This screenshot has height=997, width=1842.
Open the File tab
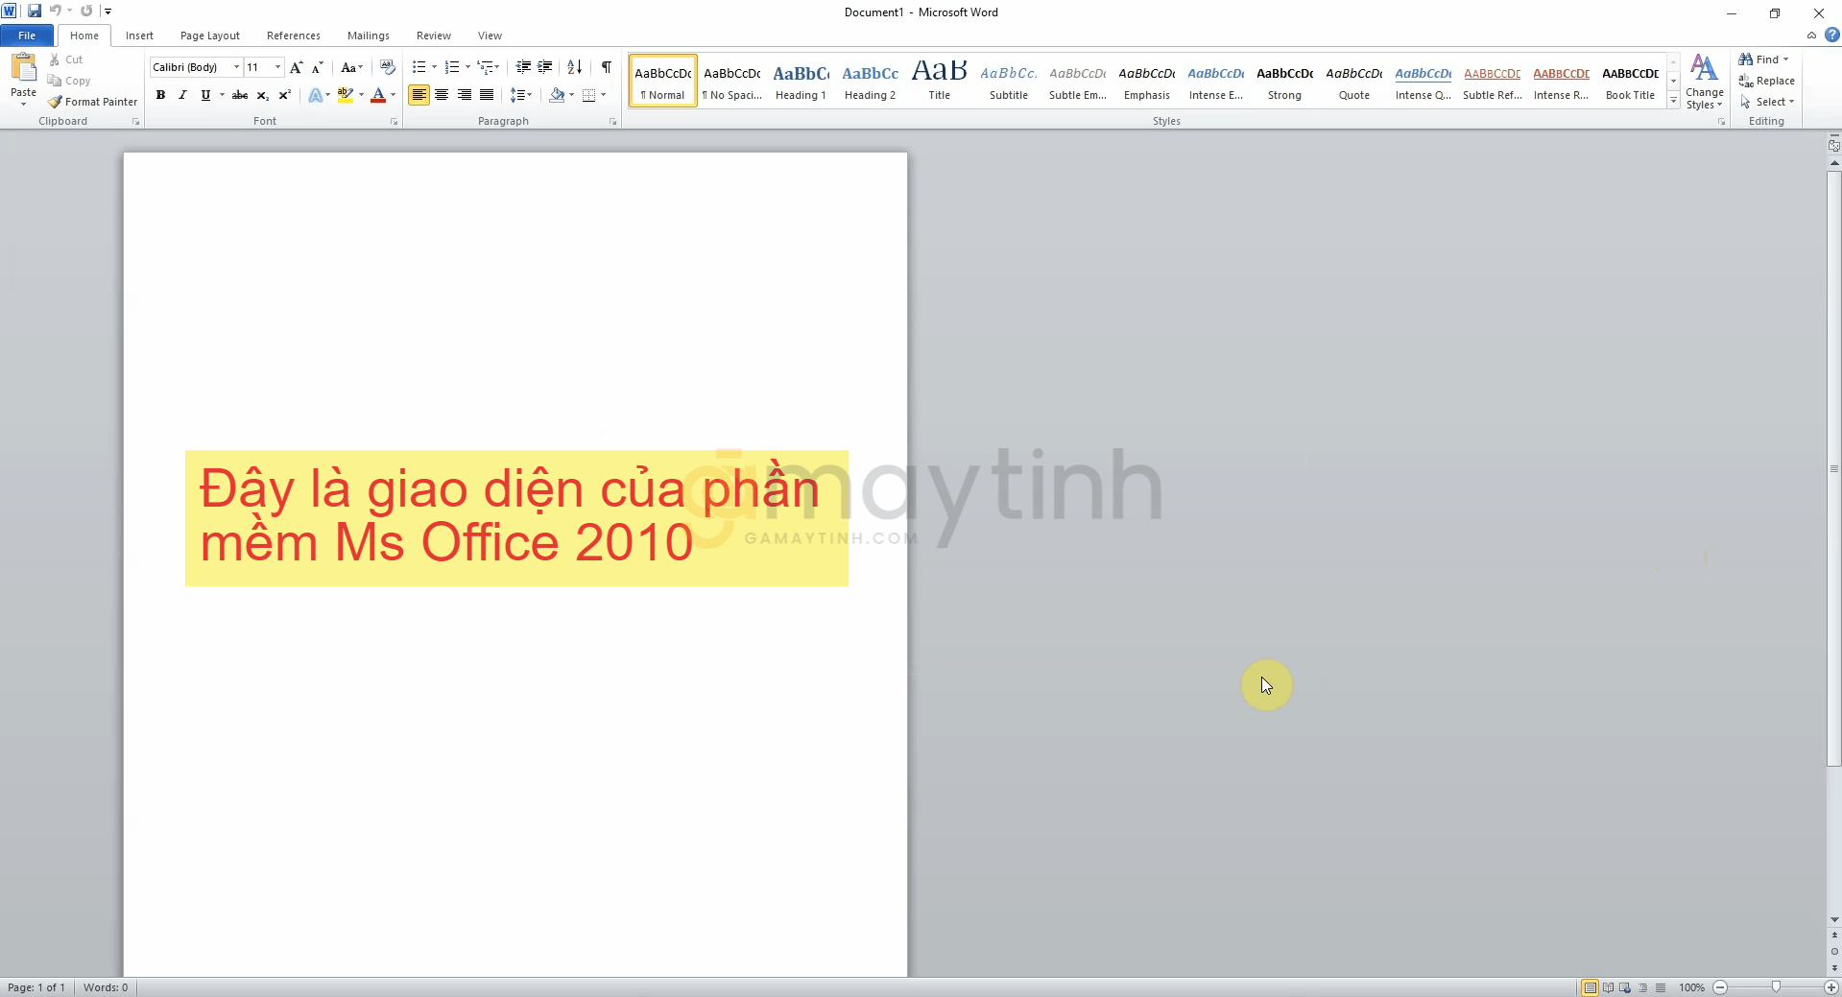click(x=27, y=36)
